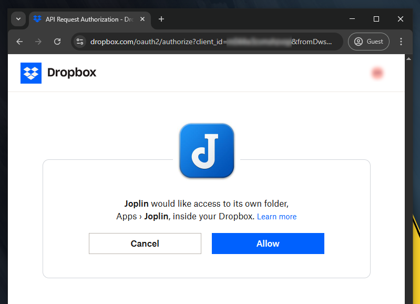The height and width of the screenshot is (304, 420).
Task: Click the Dropbox logo icon
Action: (31, 73)
